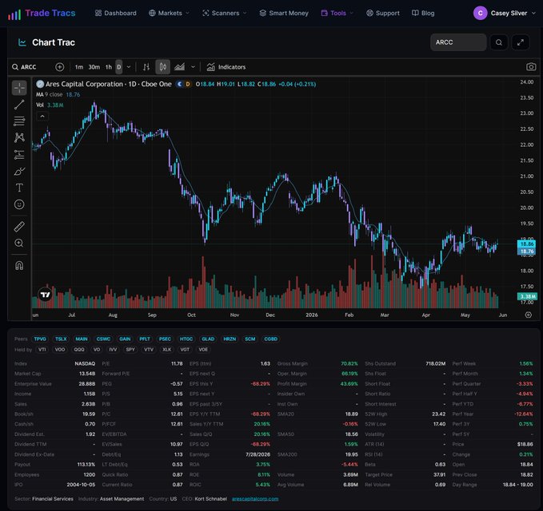The height and width of the screenshot is (511, 543).
Task: Switch chart to bars style
Action: click(146, 67)
